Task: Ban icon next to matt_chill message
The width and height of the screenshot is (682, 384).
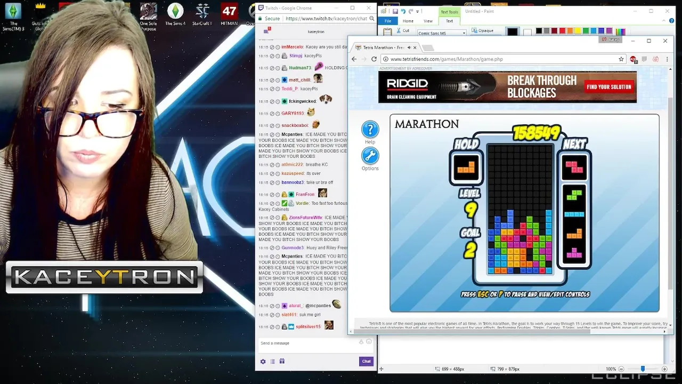Action: 272,80
